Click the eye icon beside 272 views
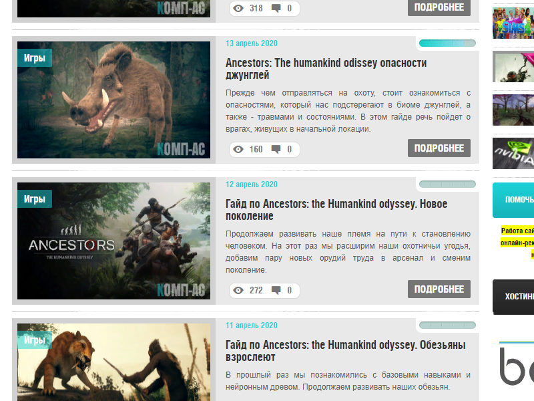The height and width of the screenshot is (401, 534). (238, 290)
